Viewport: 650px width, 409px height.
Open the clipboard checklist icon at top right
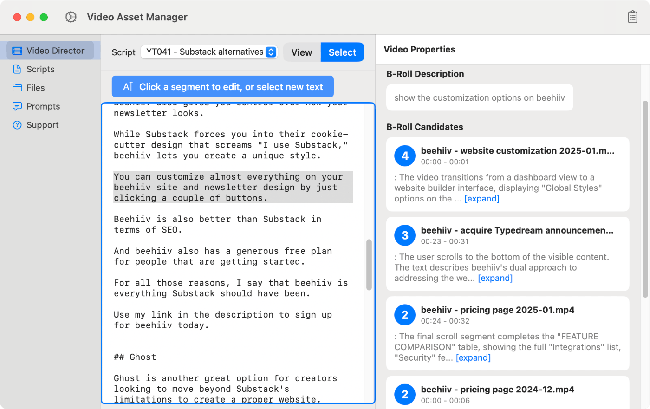632,17
